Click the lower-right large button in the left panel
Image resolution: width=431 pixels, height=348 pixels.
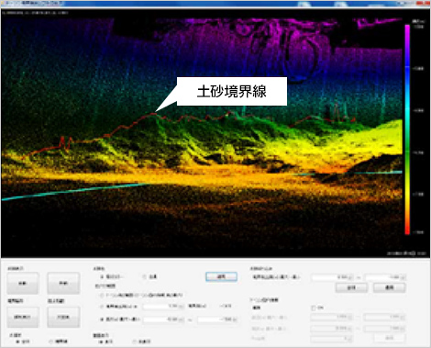63,317
